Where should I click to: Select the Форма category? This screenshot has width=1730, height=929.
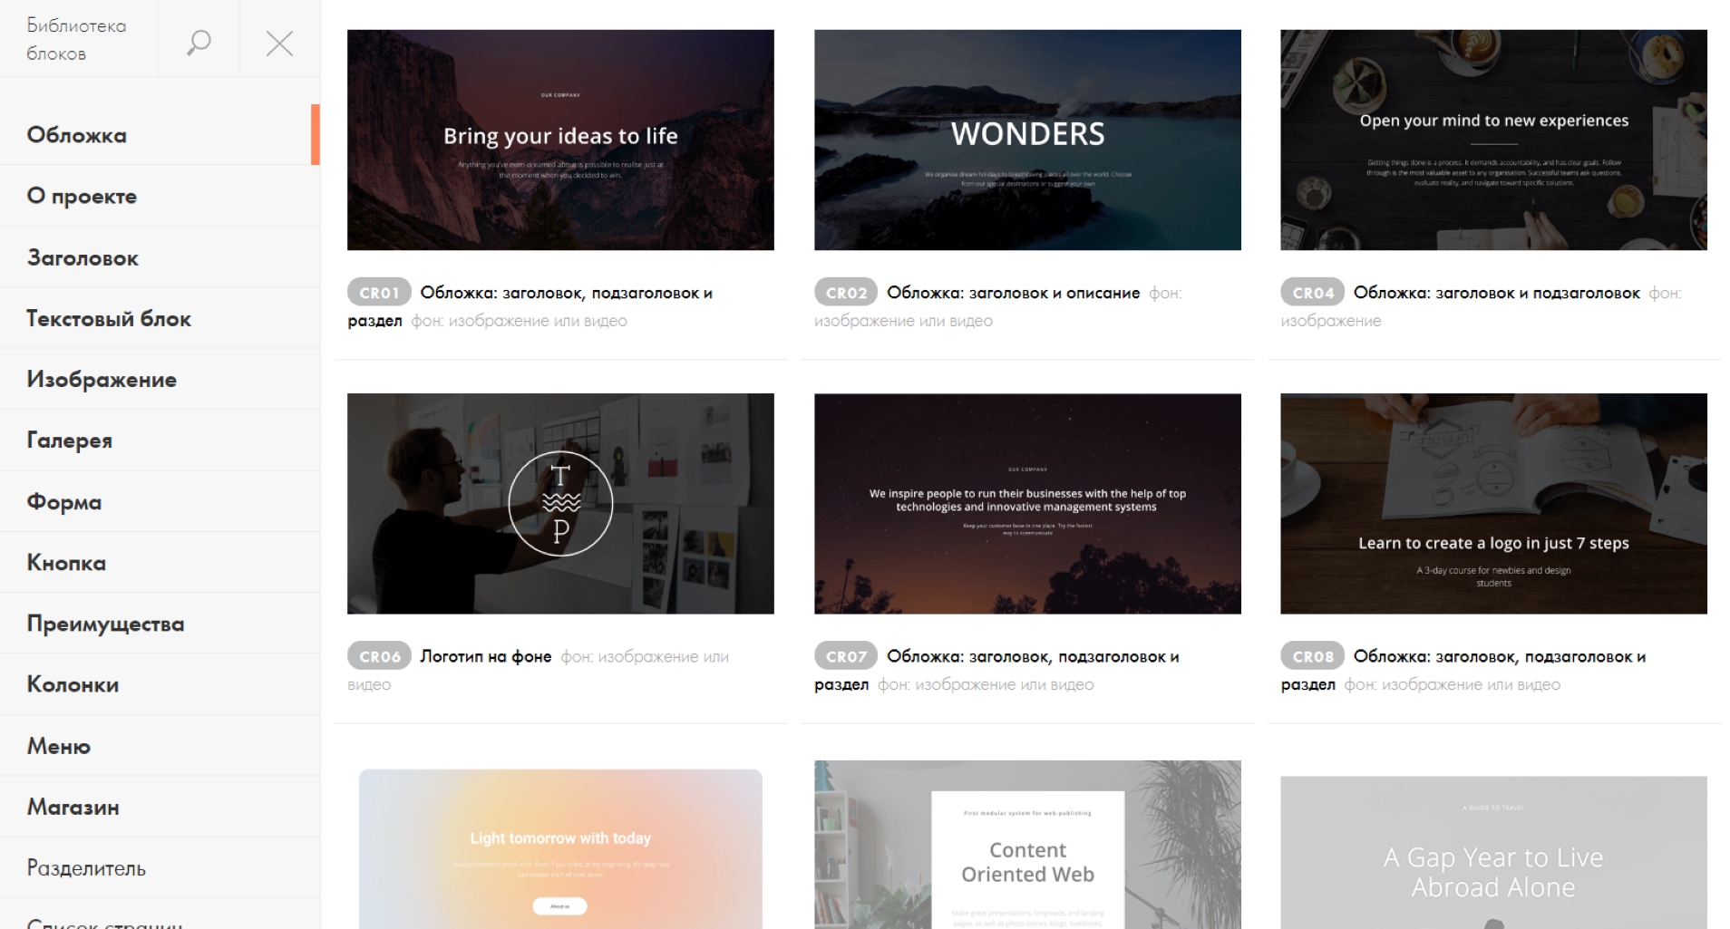pos(64,501)
